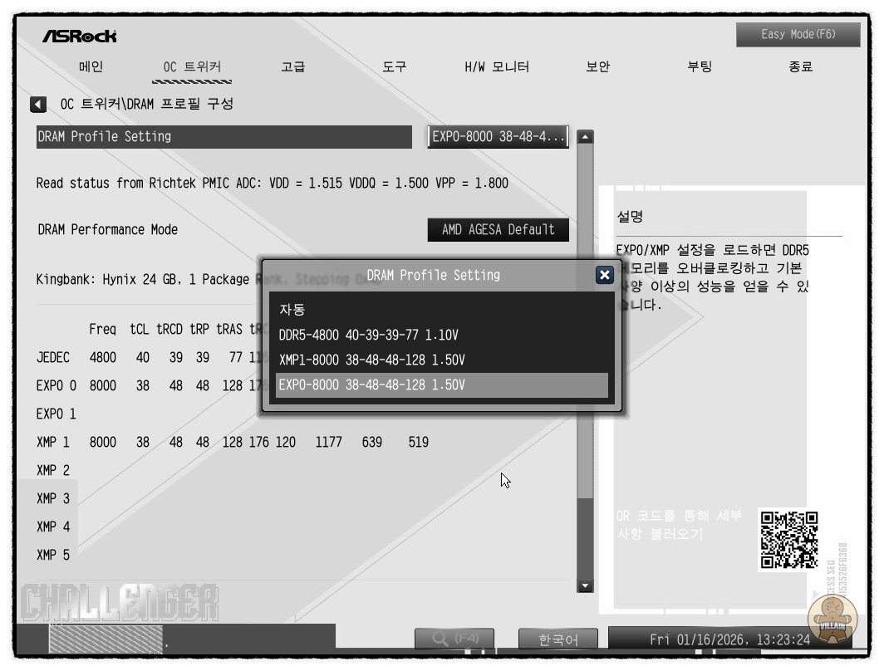Screen dimensions: 884x671
Task: Open the DRAM Profile Setting value dropdown
Action: pos(498,137)
